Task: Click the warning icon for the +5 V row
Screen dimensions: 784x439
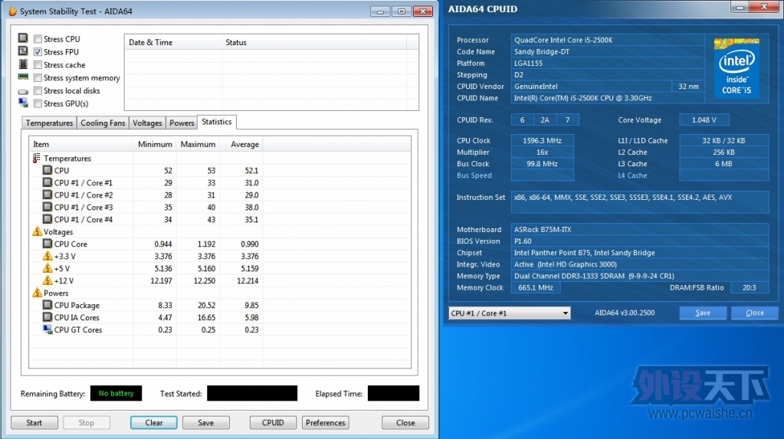Action: point(48,268)
